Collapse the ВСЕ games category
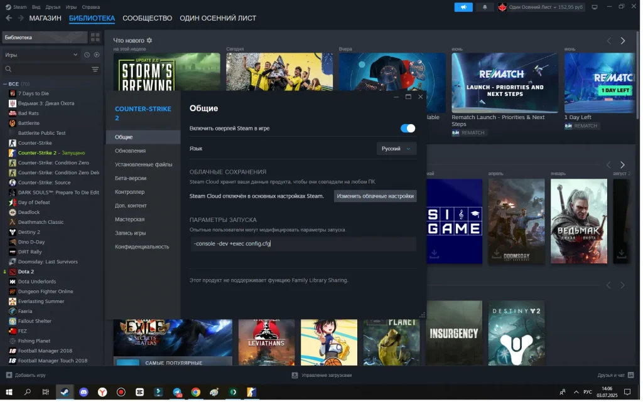This screenshot has height=402, width=643. [x=5, y=84]
